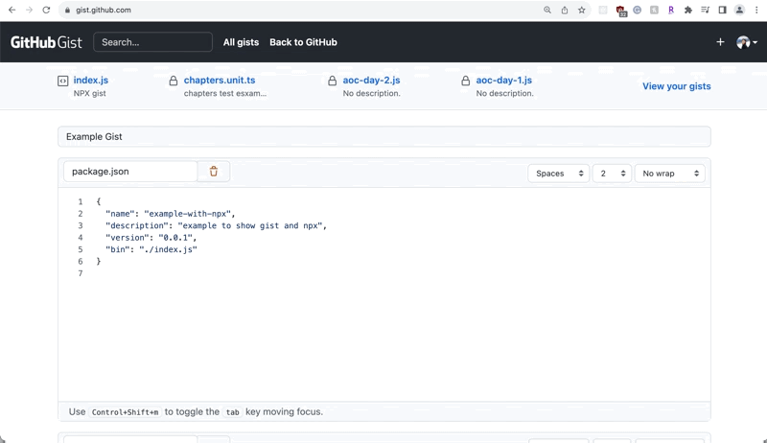Screen dimensions: 767x443
Task: Select Back to GitHub navigation item
Action: [x=303, y=42]
